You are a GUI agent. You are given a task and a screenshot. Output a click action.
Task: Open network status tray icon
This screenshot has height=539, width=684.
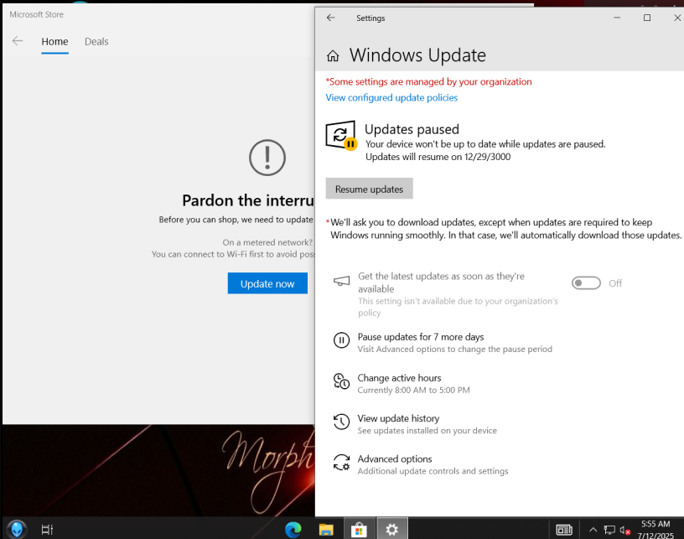[609, 530]
